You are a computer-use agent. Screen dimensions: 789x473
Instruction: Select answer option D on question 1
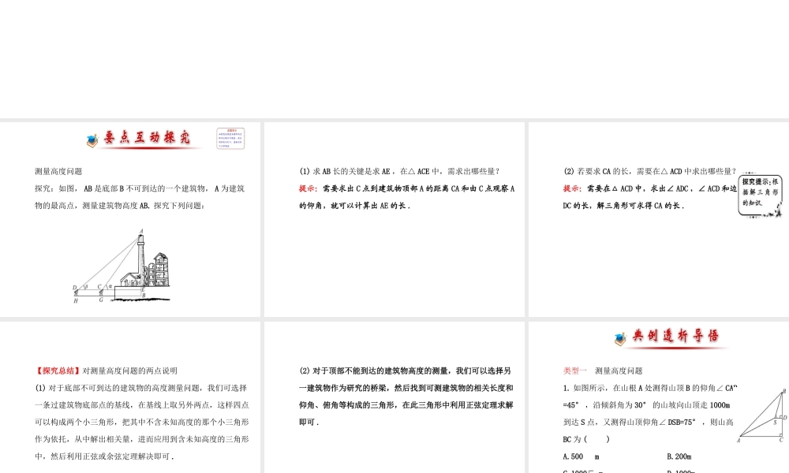[x=683, y=471]
